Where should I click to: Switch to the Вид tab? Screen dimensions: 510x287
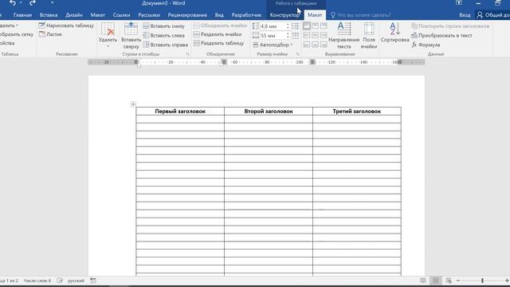point(219,15)
